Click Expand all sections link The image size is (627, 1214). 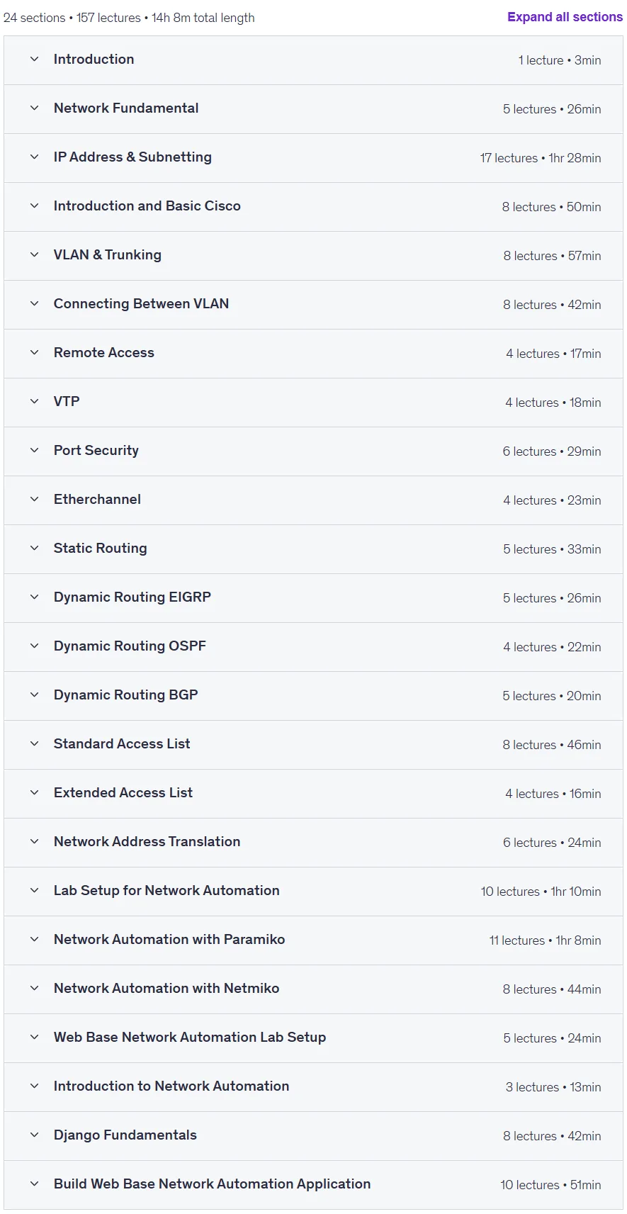(x=565, y=17)
